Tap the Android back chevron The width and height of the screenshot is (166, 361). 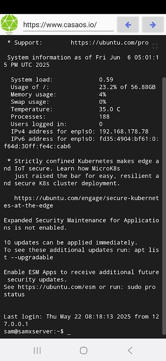(130, 351)
